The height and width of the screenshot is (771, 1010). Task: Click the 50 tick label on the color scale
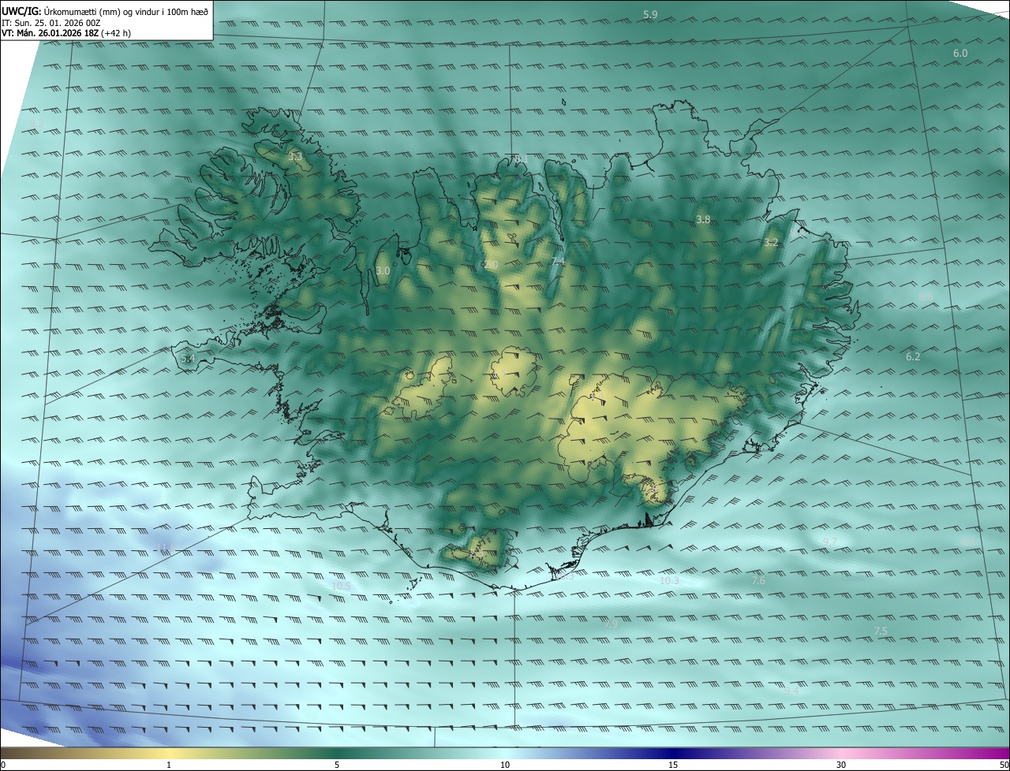pyautogui.click(x=1004, y=765)
